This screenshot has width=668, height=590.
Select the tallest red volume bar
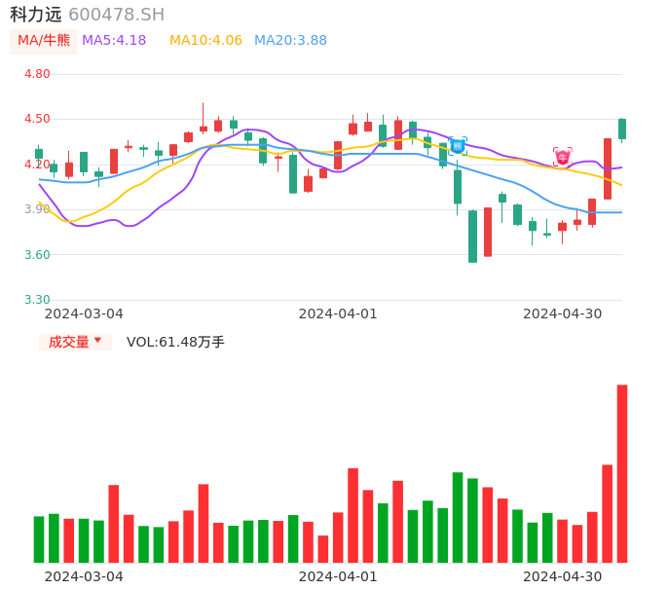[x=622, y=473]
